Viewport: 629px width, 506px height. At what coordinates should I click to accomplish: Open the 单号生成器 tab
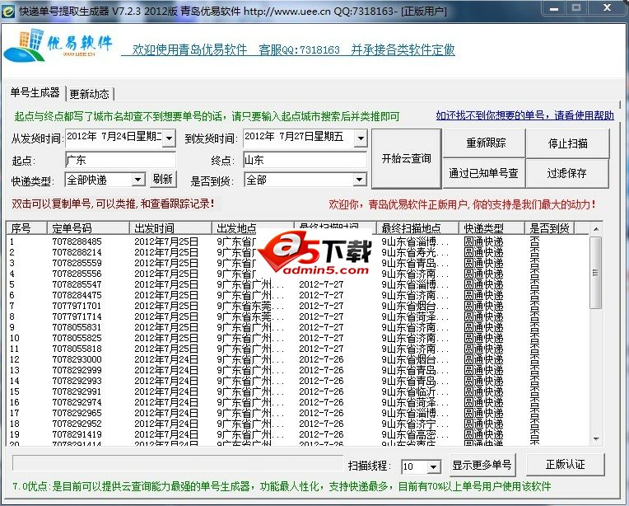[x=35, y=93]
